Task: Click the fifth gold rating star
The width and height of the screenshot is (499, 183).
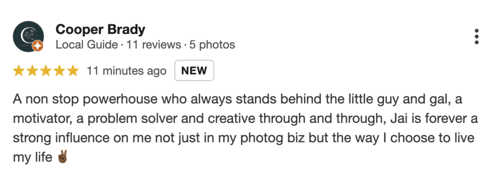Action: pyautogui.click(x=73, y=71)
